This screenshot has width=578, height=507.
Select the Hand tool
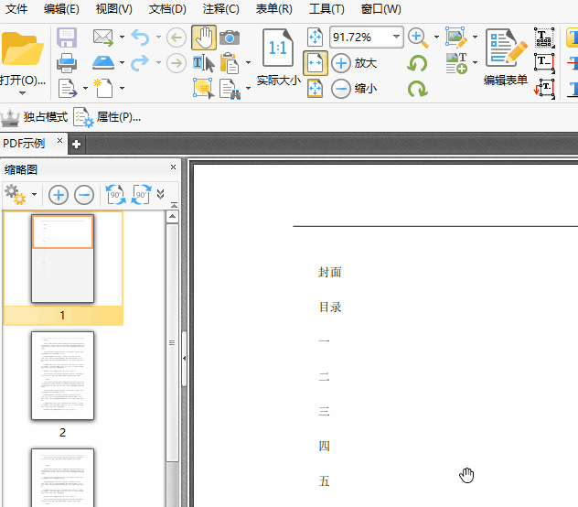[x=203, y=38]
